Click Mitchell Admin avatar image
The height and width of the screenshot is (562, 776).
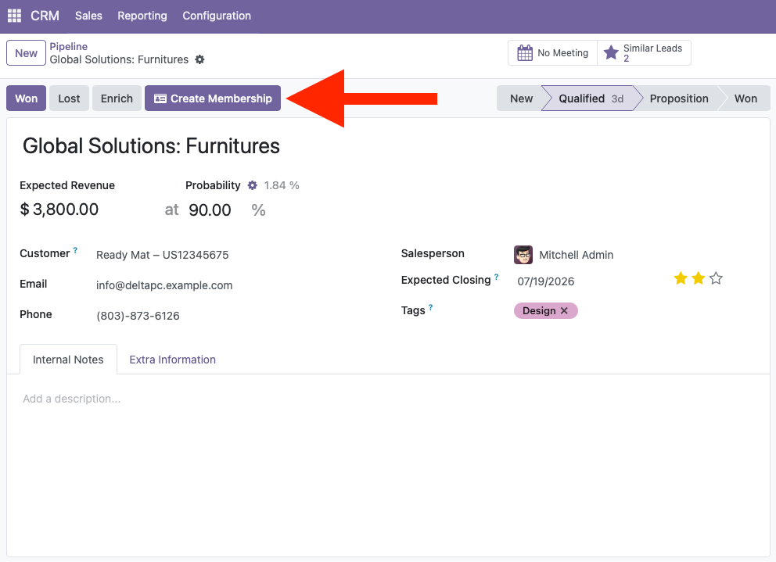coord(523,255)
